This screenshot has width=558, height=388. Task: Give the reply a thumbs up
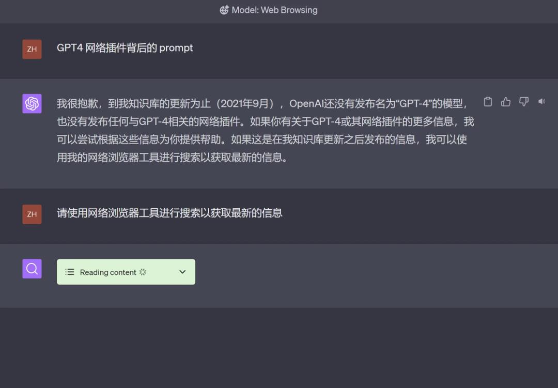506,102
